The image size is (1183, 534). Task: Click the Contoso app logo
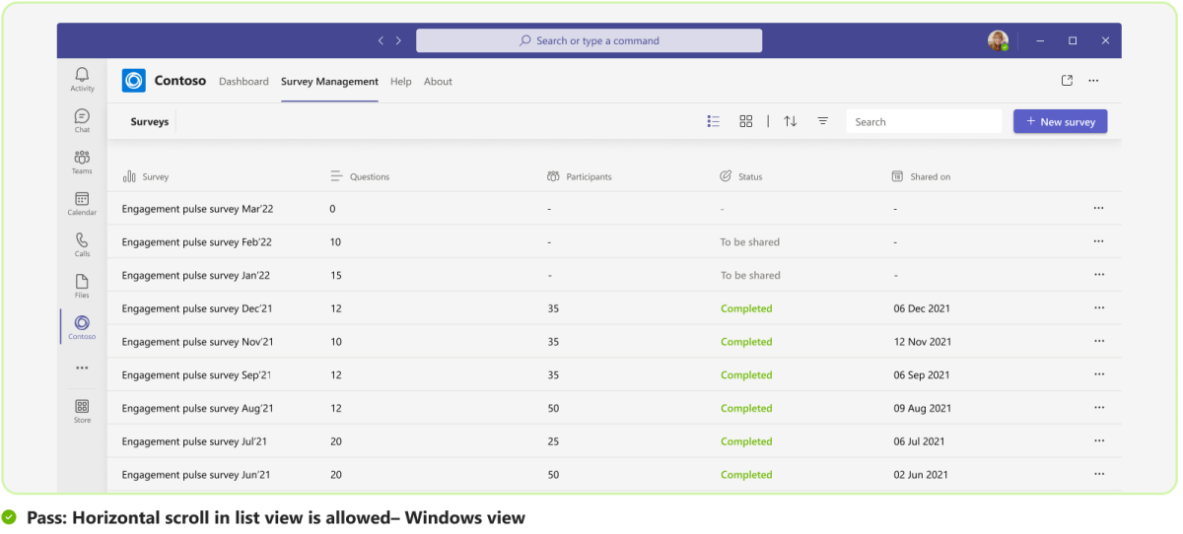[133, 81]
